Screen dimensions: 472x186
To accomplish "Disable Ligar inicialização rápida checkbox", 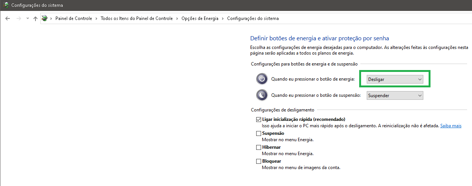I will pos(258,119).
